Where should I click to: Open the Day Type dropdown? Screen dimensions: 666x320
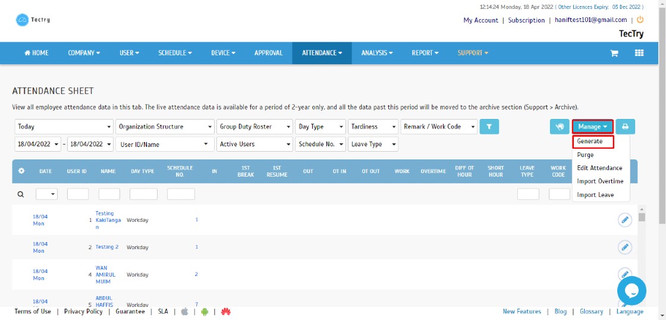coord(321,127)
